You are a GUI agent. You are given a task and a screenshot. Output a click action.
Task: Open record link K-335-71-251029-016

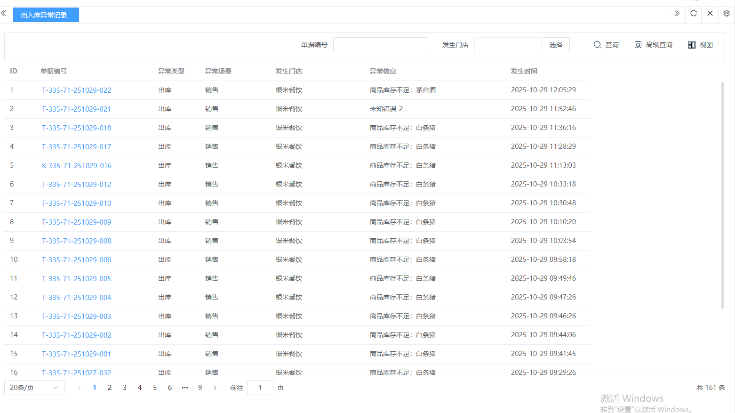pos(76,166)
